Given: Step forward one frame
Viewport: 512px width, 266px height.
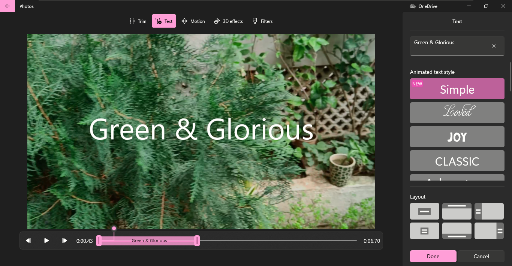Looking at the screenshot, I should point(64,241).
